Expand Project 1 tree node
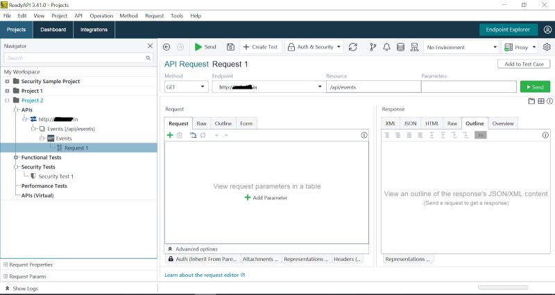This screenshot has width=555, height=295. coord(7,91)
